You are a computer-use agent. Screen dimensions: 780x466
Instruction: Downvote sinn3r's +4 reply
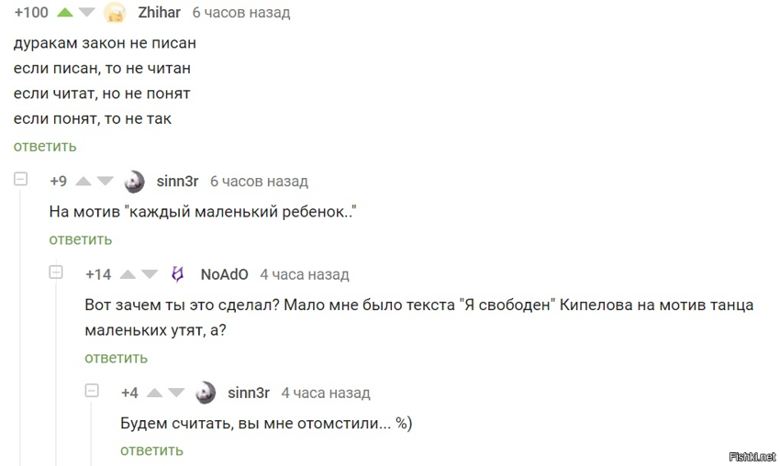tap(176, 393)
